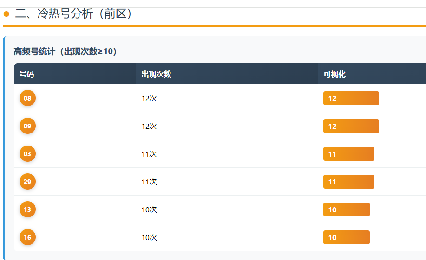The width and height of the screenshot is (426, 260).
Task: Click the bar for number 03
Action: click(348, 154)
